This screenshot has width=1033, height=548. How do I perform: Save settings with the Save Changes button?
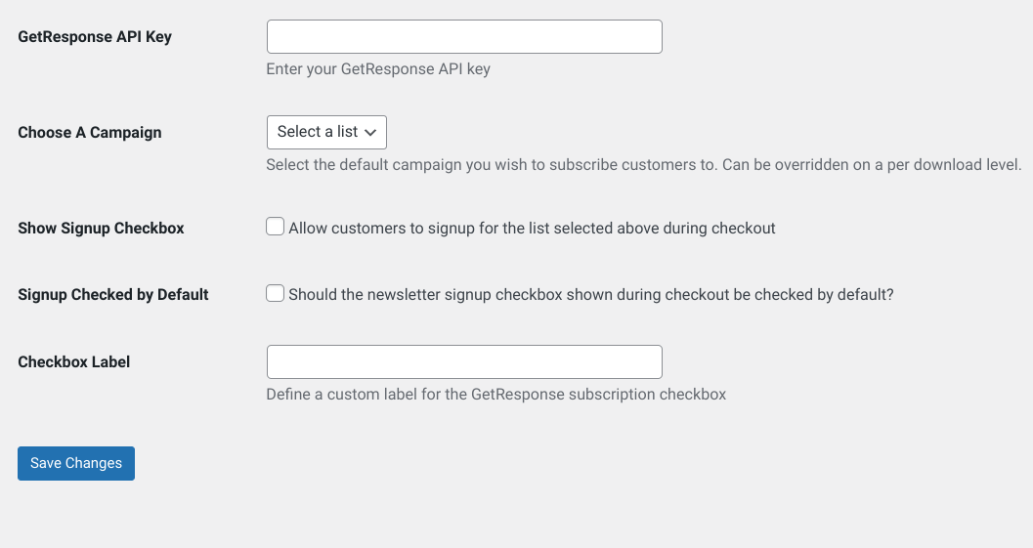pyautogui.click(x=76, y=464)
